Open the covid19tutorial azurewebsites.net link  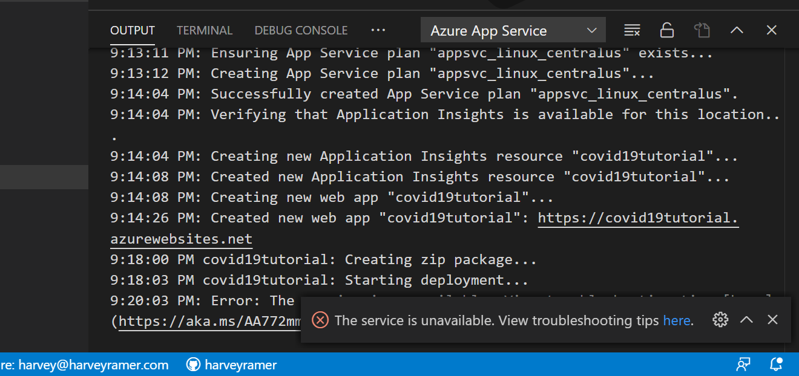638,218
